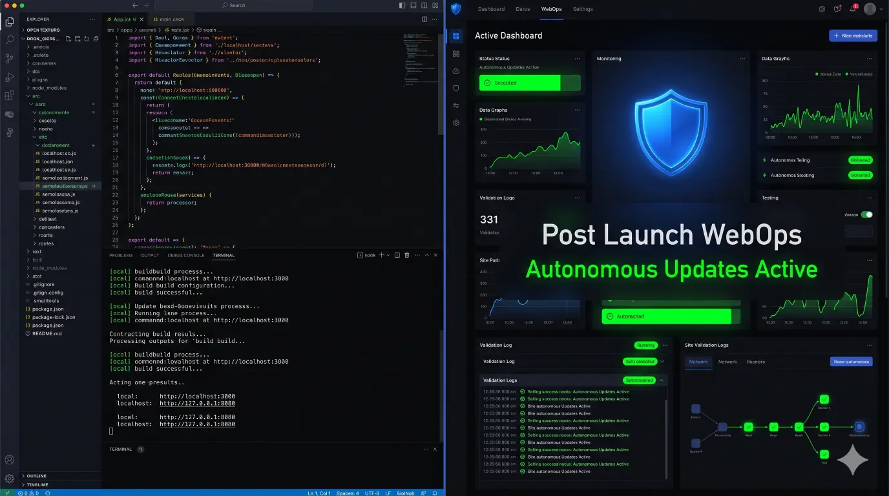Screen dimensions: 889x496
Task: Toggle the switch in the Testing card
Action: (866, 214)
